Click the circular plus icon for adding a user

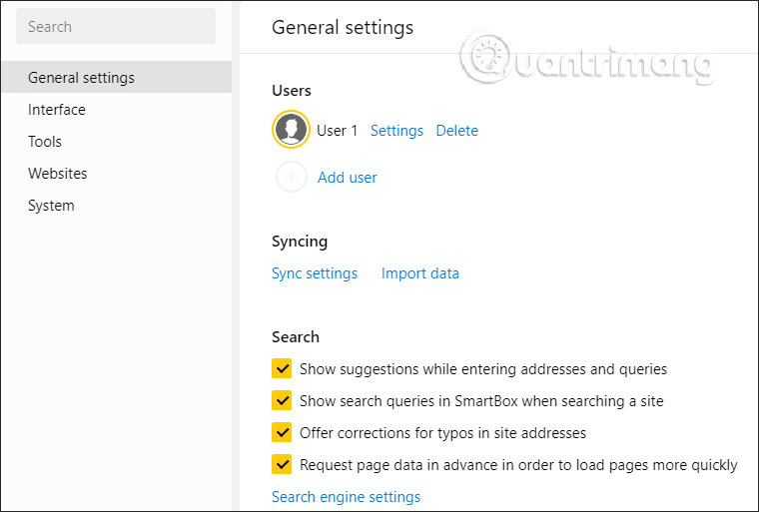pyautogui.click(x=292, y=178)
